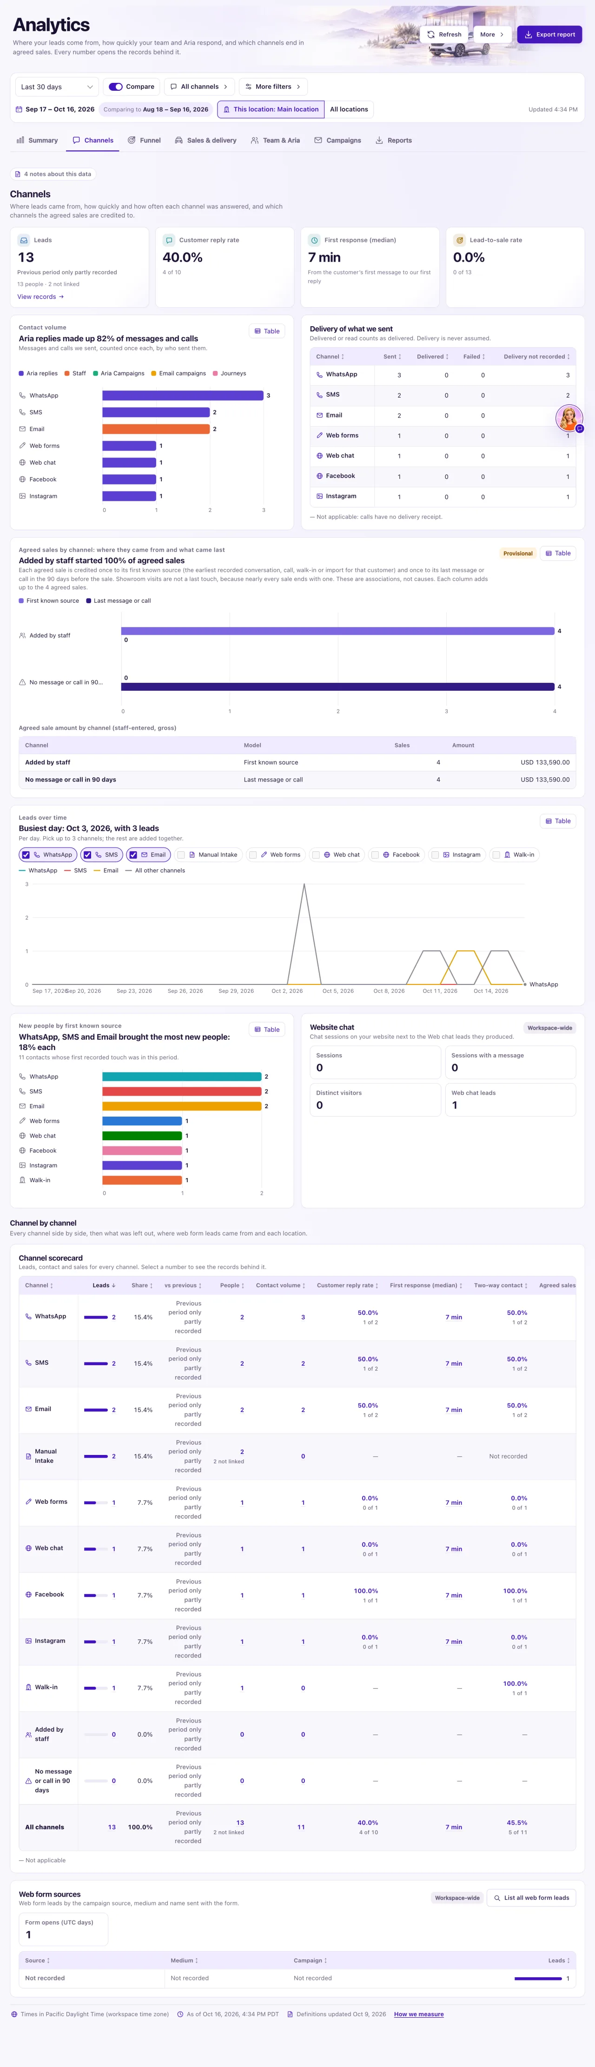
Task: Click the Last message or call legend swatch
Action: [88, 601]
